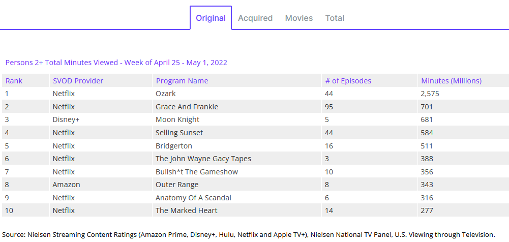Screen dimensions: 509x242
Task: Select the Movies tab
Action: pos(298,18)
